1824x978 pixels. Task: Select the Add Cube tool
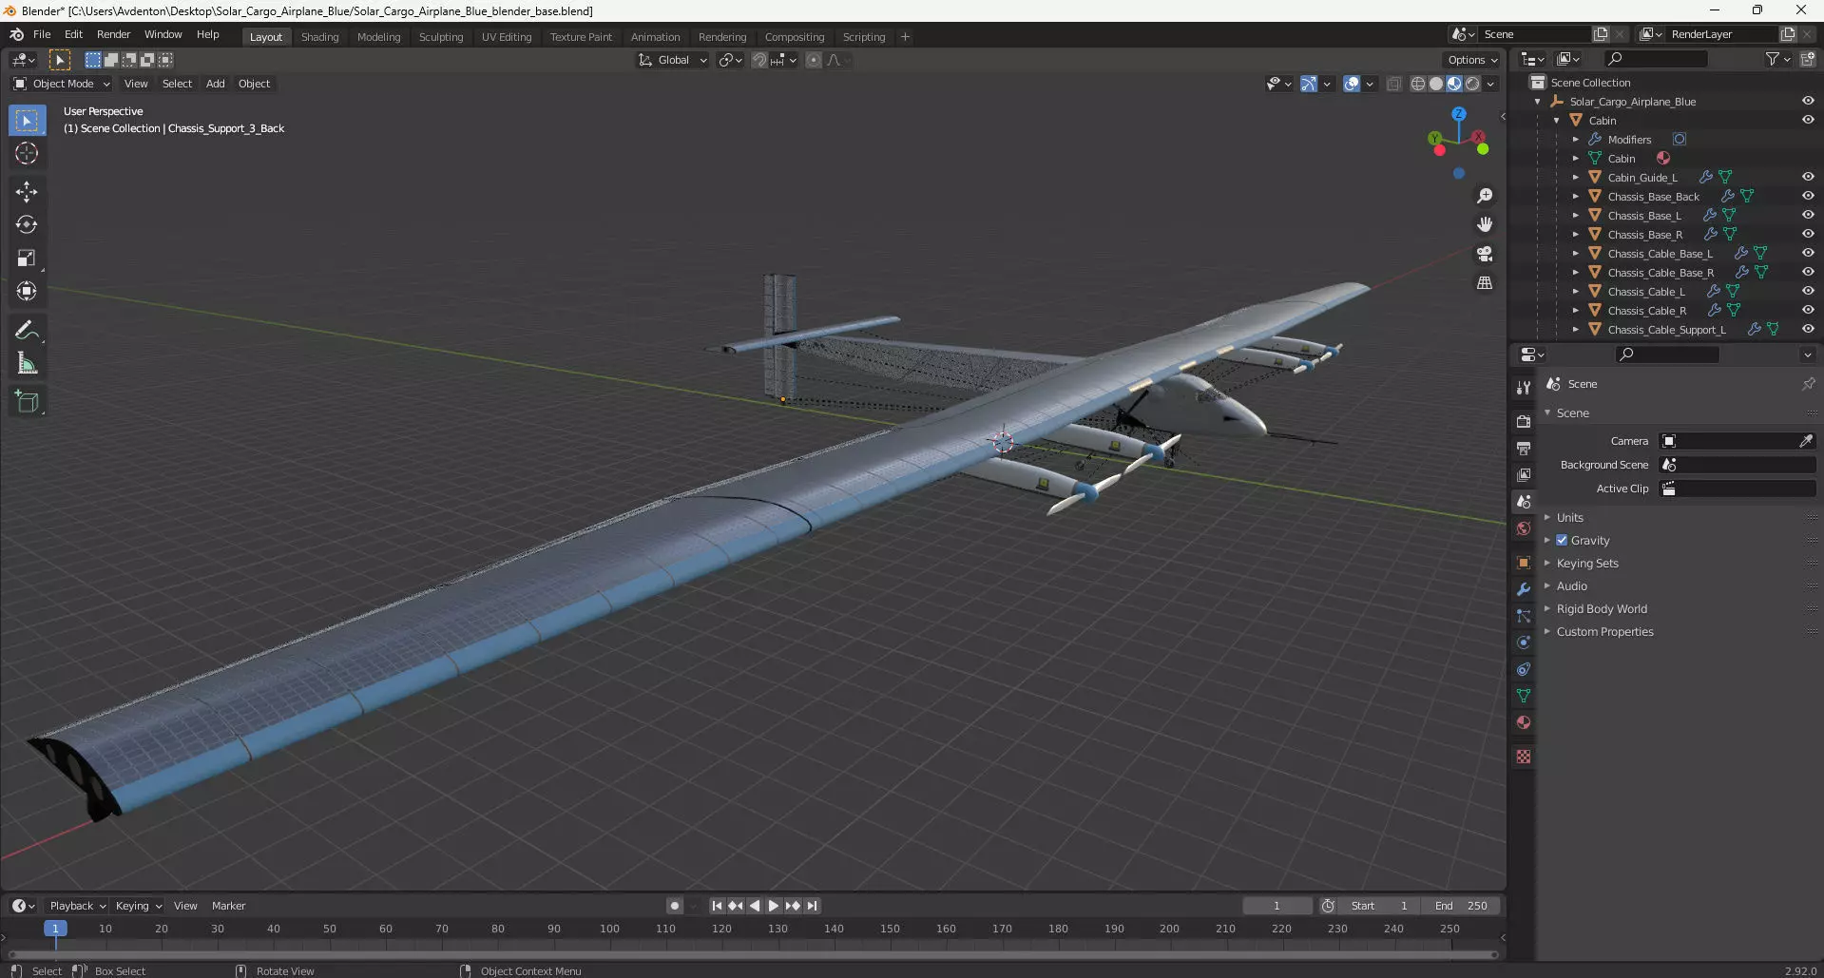click(27, 402)
